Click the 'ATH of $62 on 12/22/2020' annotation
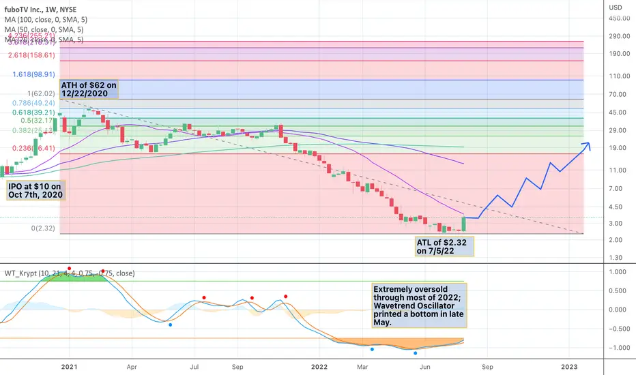Image resolution: width=636 pixels, height=375 pixels. click(x=89, y=89)
